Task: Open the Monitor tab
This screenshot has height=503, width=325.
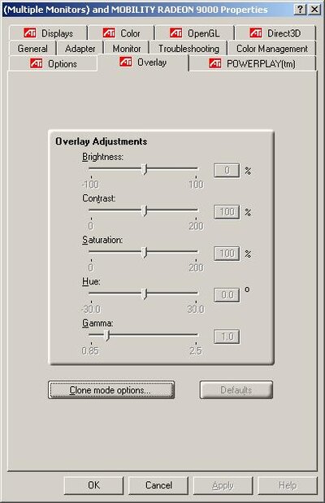Action: click(127, 49)
